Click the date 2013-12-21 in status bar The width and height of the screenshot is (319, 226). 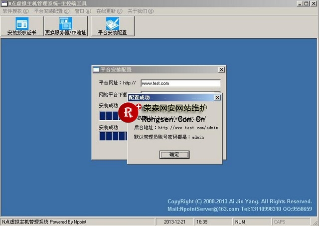coord(175,222)
